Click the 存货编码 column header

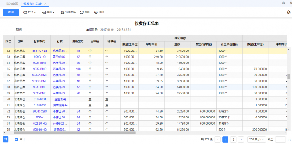pos(40,41)
